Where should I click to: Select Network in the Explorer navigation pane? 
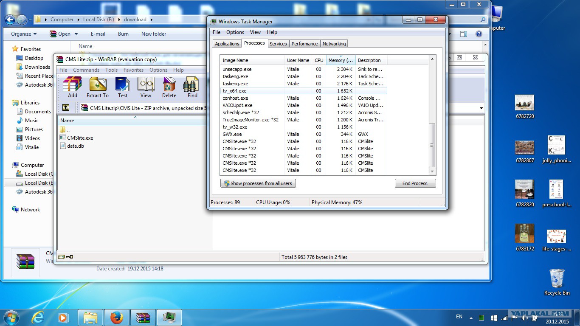click(x=26, y=210)
